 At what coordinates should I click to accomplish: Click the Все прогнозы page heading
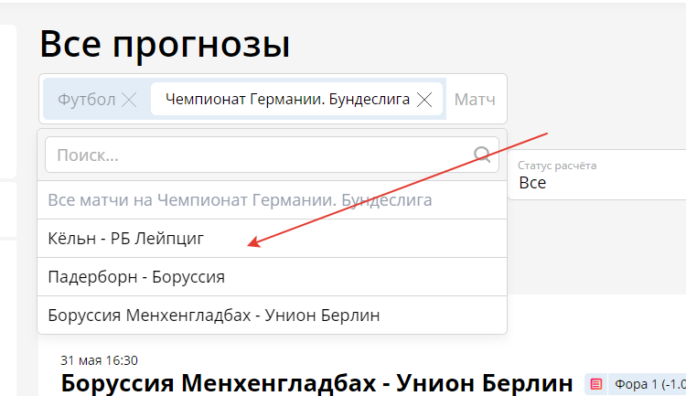click(x=165, y=44)
